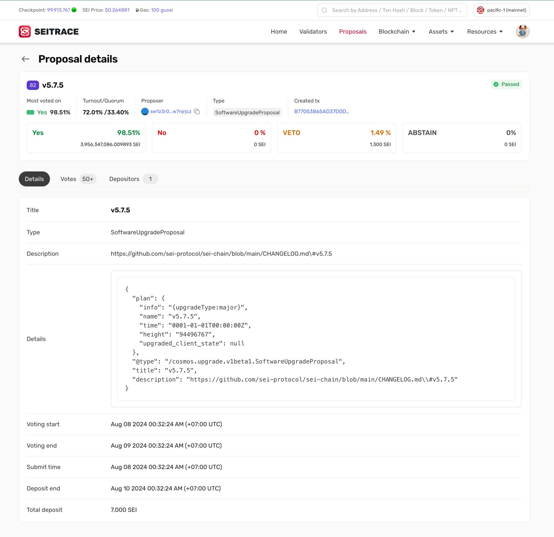Click the green Passed checkmark icon
Image resolution: width=554 pixels, height=537 pixels.
pyautogui.click(x=496, y=84)
